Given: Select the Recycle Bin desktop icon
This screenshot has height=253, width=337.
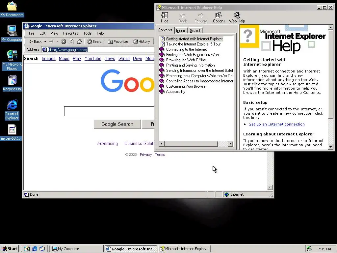Looking at the screenshot, I should pos(12,83).
